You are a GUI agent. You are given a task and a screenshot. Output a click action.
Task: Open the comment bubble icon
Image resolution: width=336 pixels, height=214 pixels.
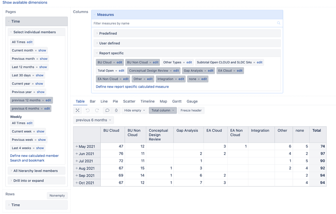click(107, 110)
